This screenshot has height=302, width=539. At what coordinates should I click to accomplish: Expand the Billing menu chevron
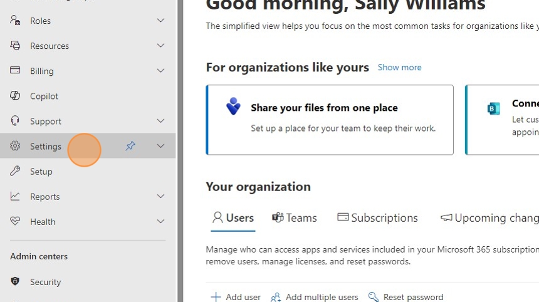pyautogui.click(x=160, y=70)
